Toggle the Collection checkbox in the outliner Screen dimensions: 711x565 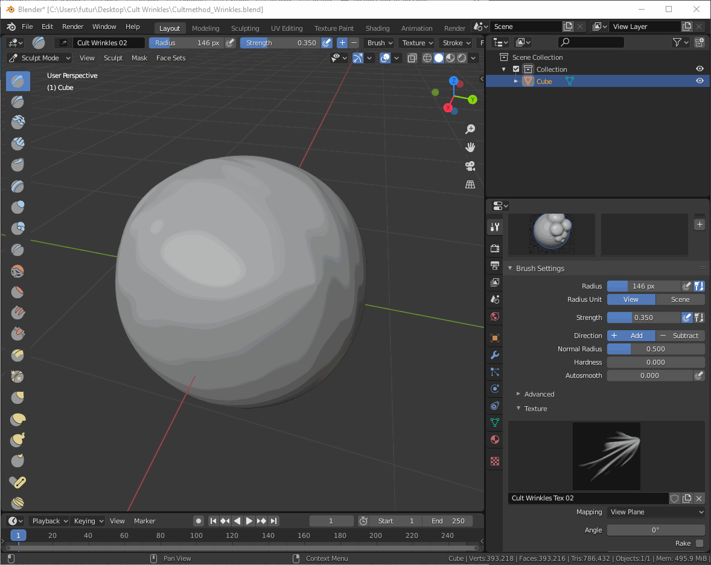pos(515,69)
